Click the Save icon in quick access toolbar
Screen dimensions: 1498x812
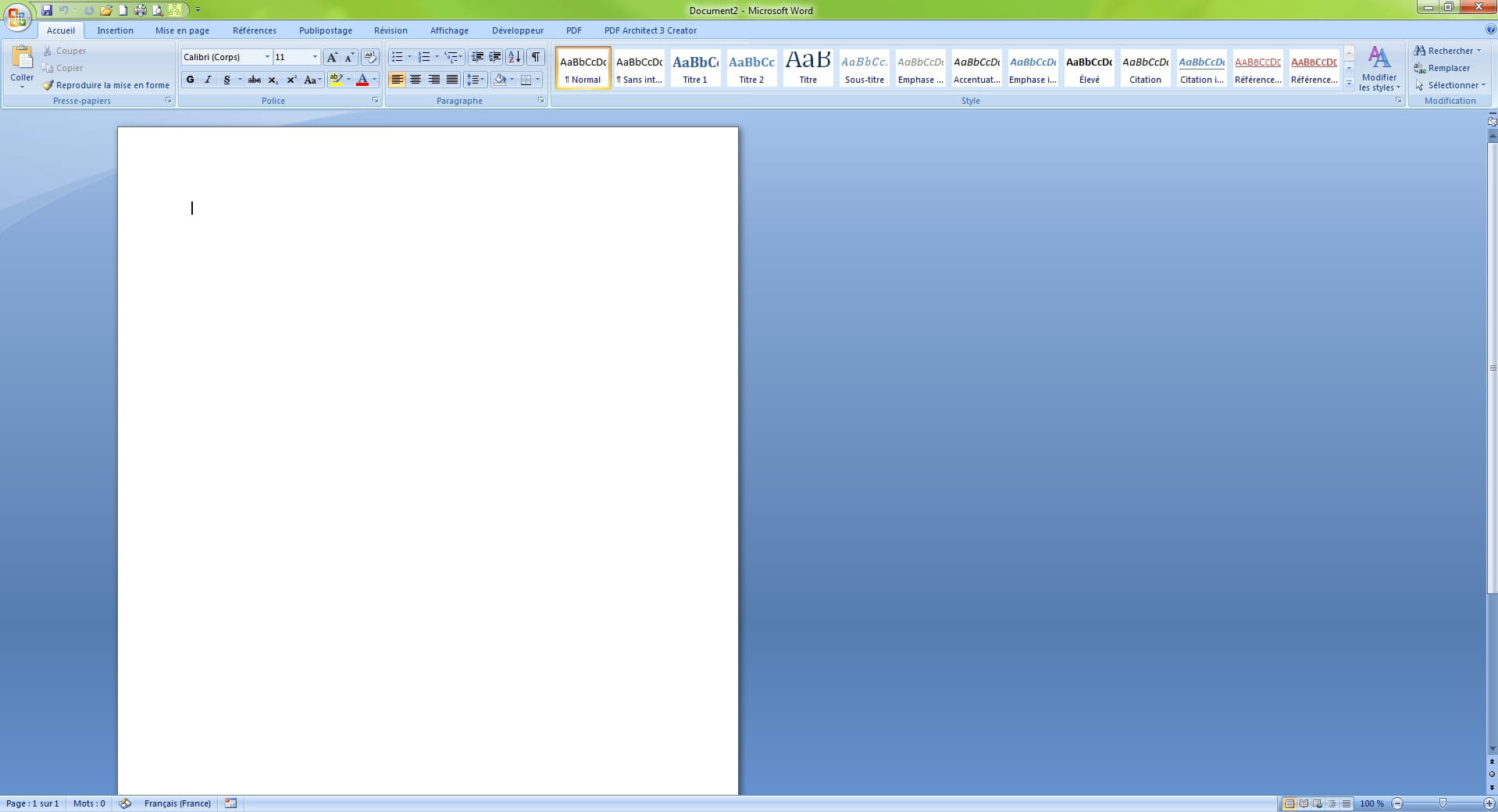coord(47,10)
